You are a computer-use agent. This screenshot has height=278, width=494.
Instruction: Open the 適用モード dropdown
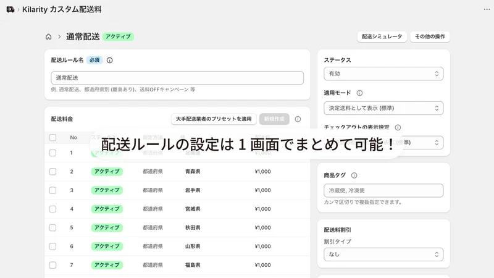coord(383,108)
